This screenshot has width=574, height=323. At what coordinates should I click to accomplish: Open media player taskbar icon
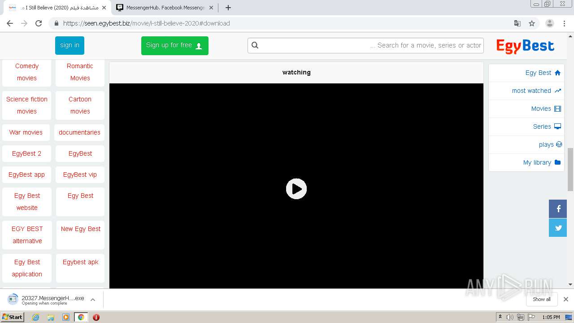(66, 317)
